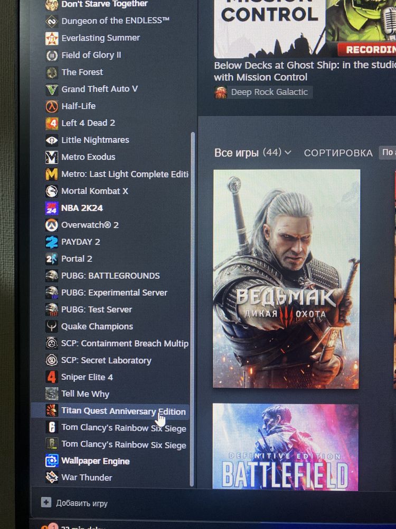Click the Everlasting Summer game icon

coord(52,39)
